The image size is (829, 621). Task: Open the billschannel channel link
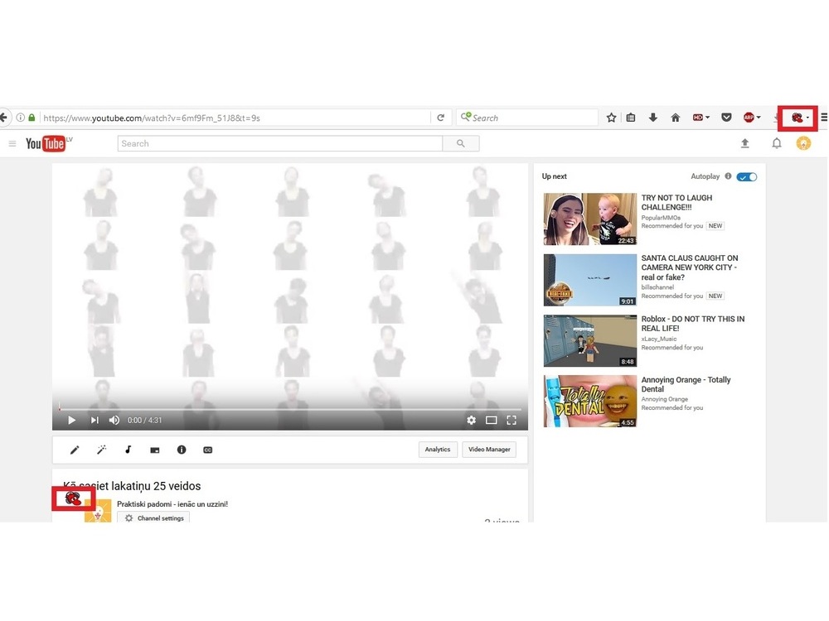click(657, 287)
